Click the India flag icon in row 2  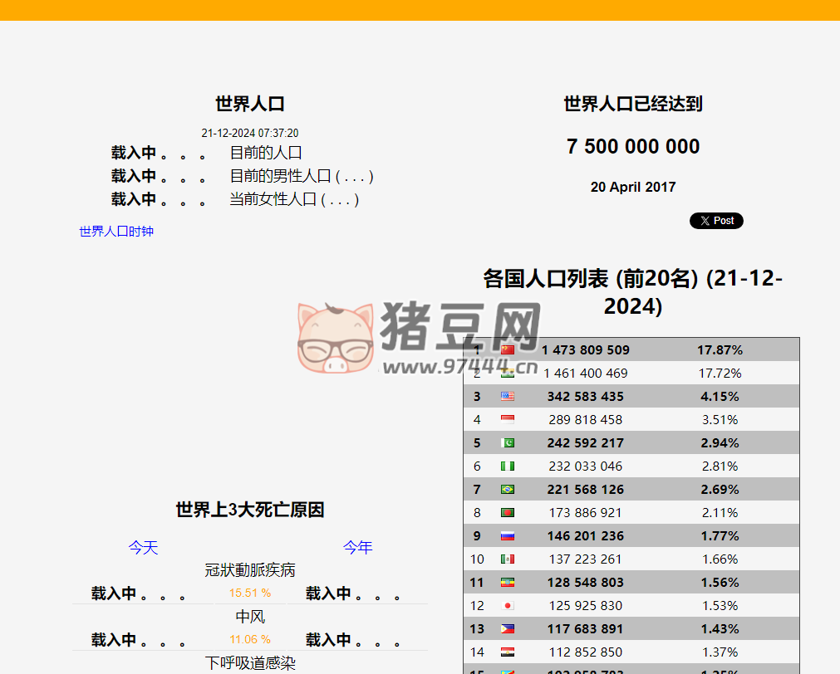click(508, 373)
